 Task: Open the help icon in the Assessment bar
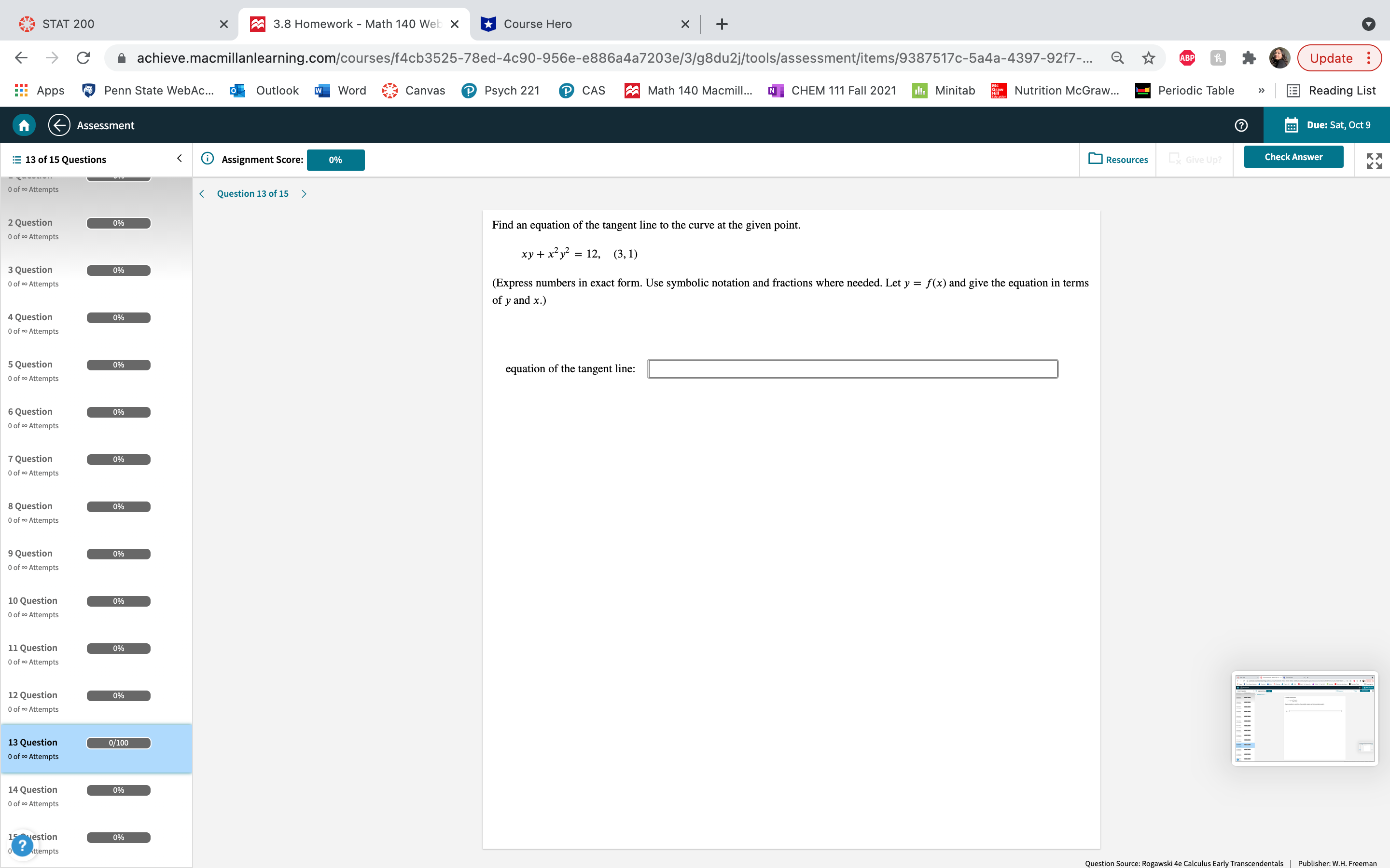[1241, 124]
